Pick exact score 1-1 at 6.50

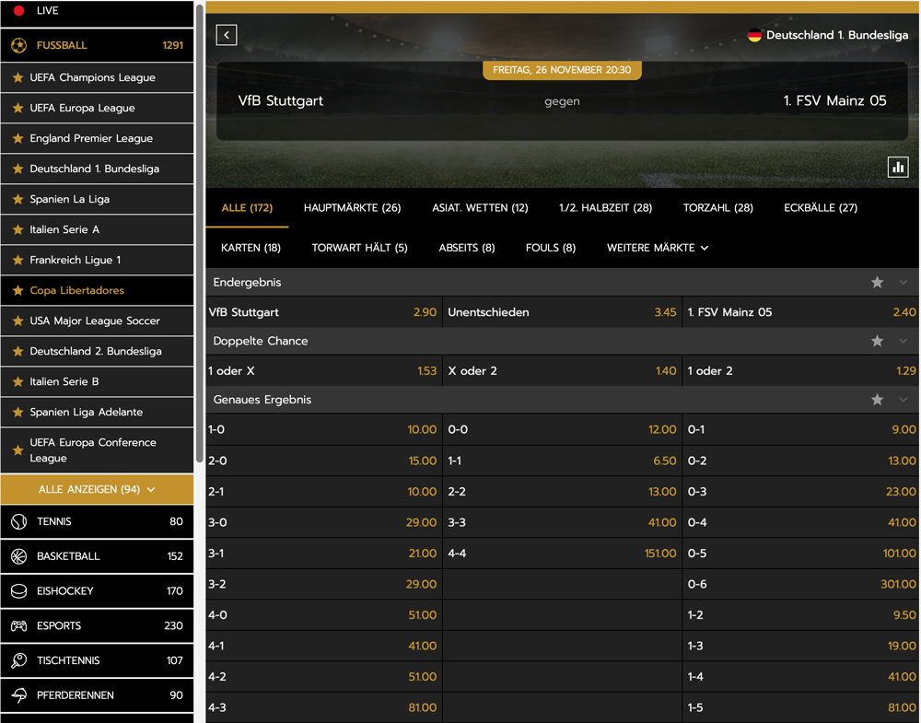click(562, 461)
